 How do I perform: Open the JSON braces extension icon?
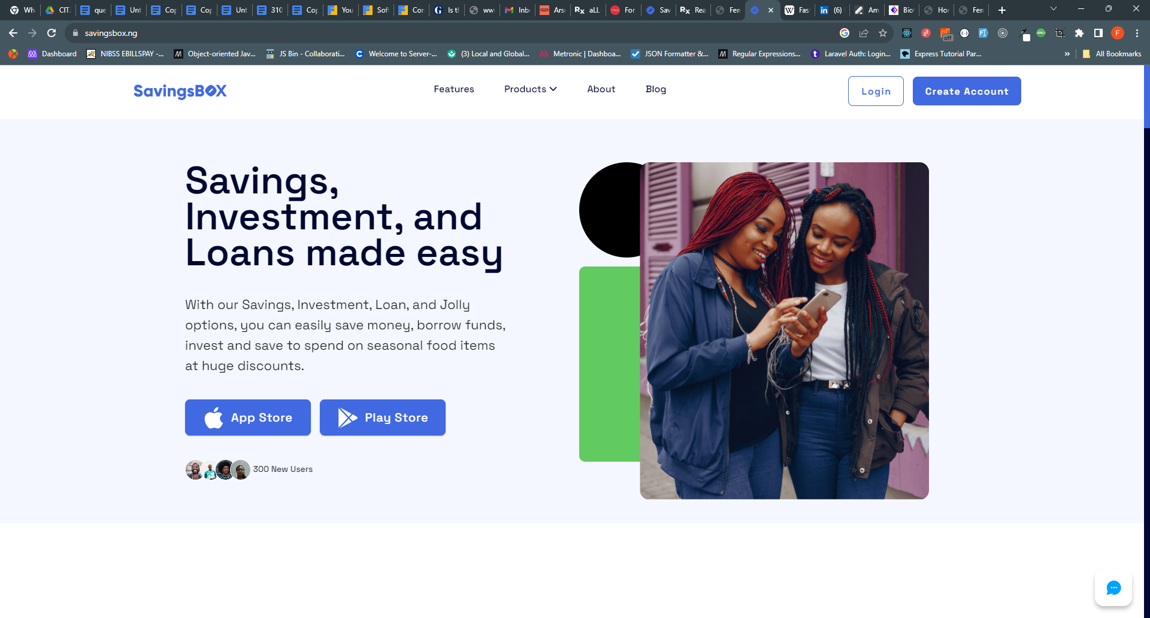(x=964, y=33)
